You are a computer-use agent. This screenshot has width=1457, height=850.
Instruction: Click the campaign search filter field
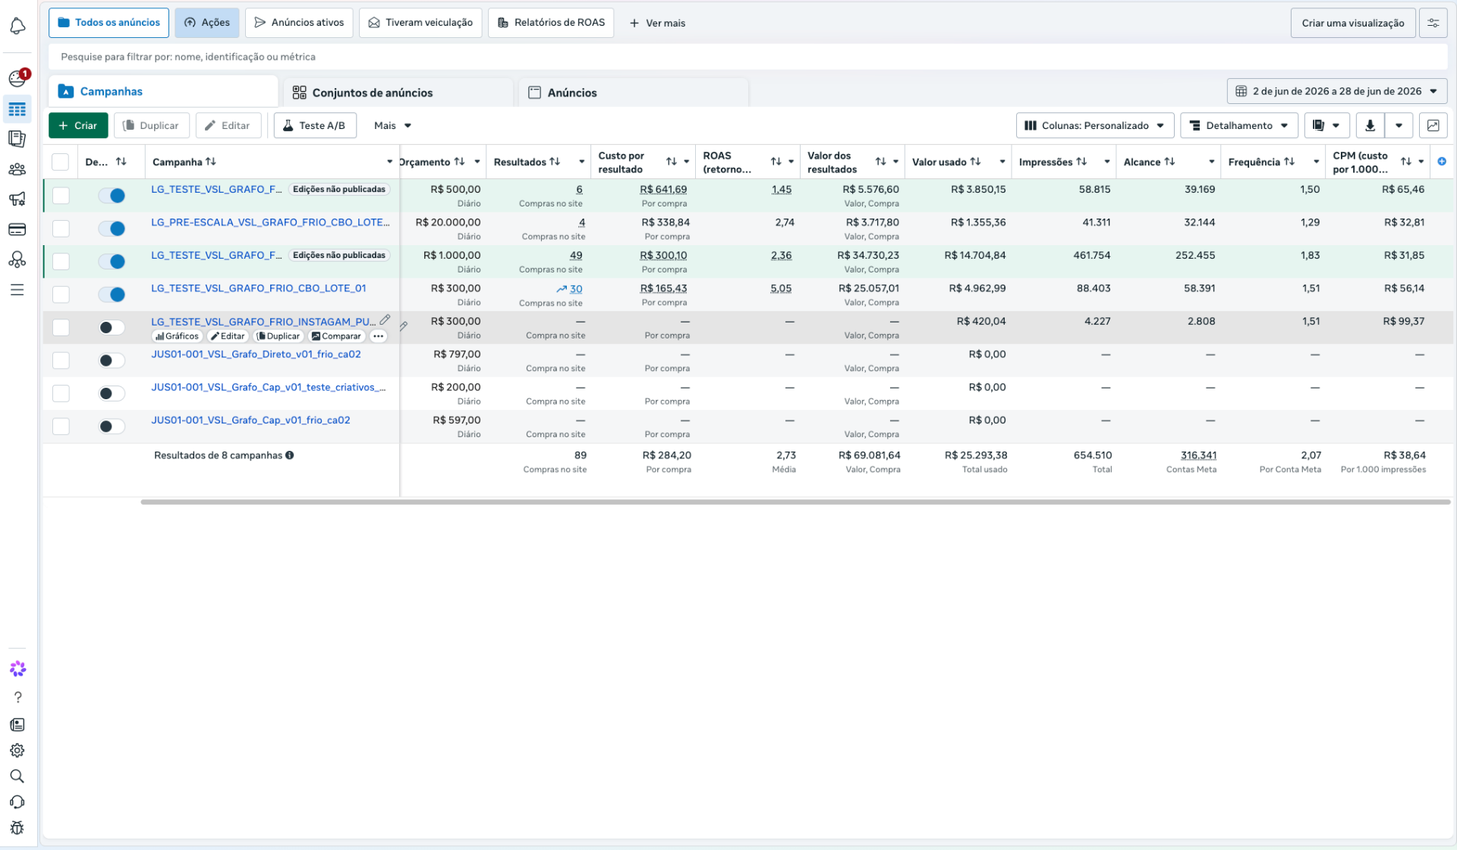click(x=747, y=57)
